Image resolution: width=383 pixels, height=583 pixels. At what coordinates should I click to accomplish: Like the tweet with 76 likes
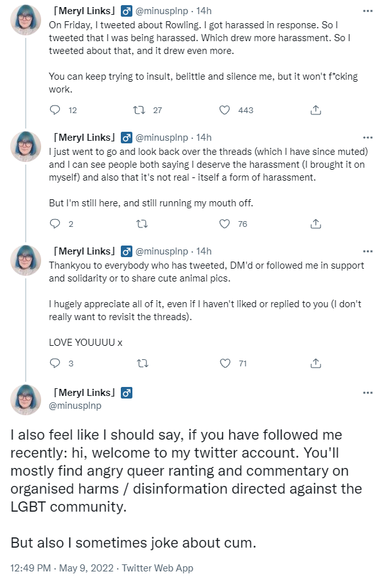224,224
